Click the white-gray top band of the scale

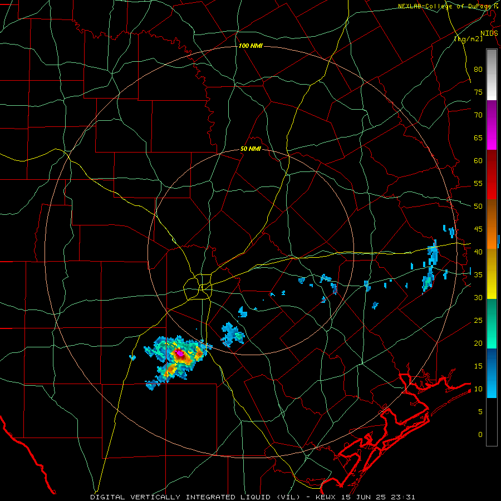point(492,75)
